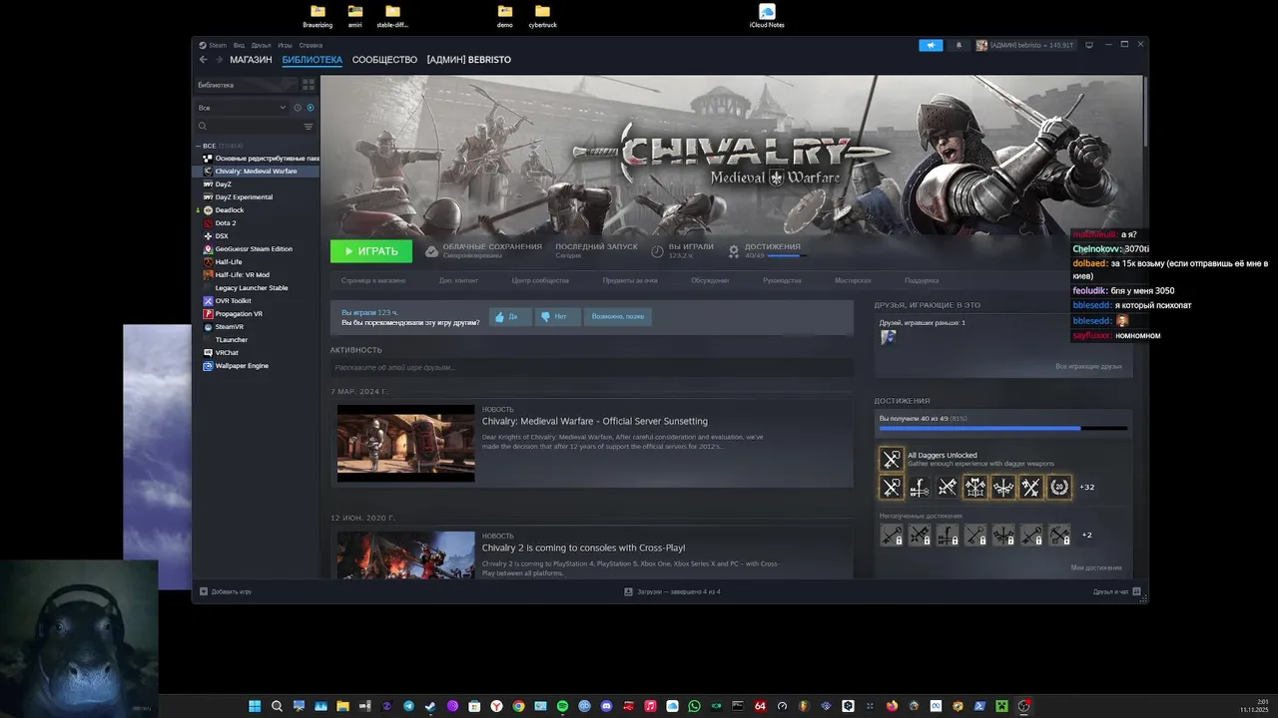Open the Steam menu
Viewport: 1278px width, 718px height.
(x=213, y=45)
